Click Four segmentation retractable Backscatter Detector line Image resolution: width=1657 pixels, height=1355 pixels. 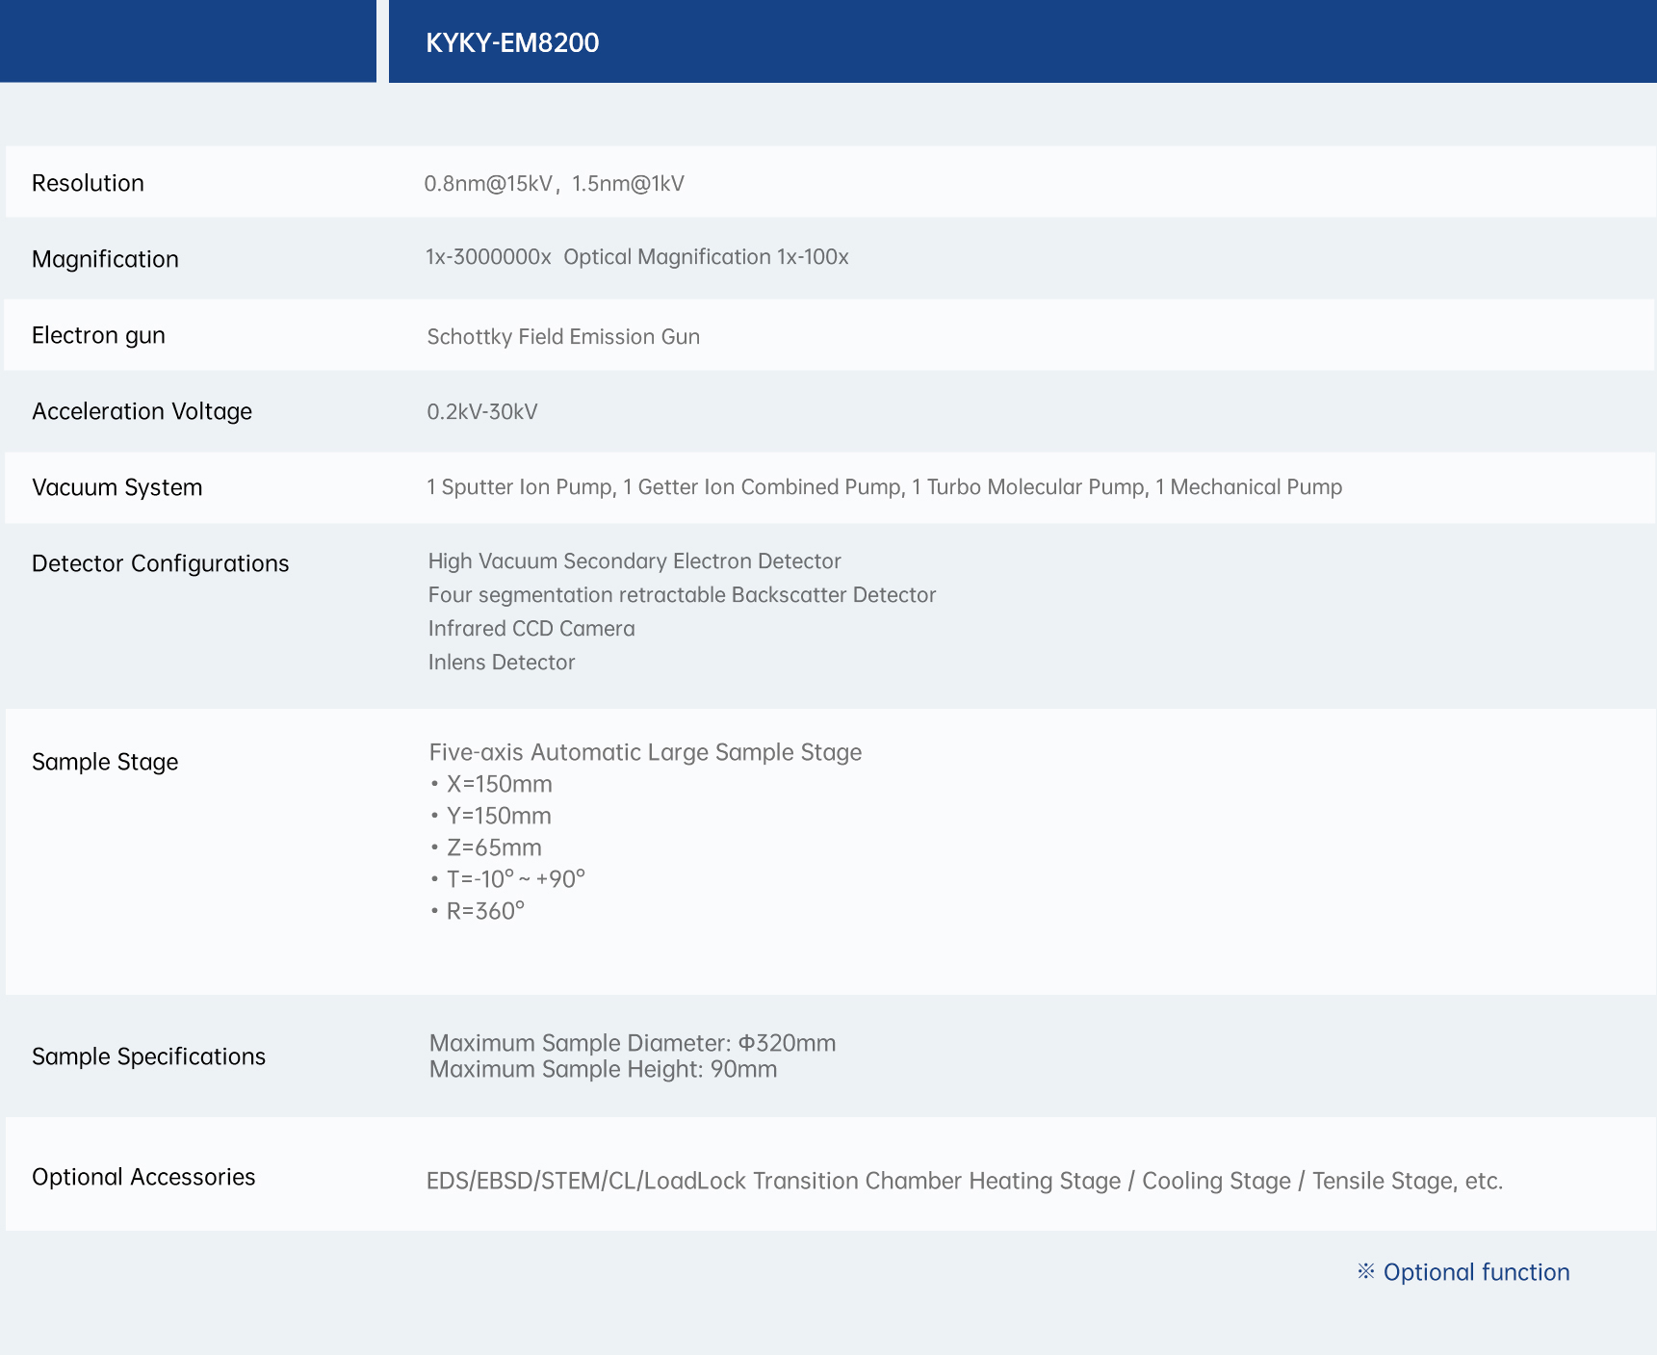coord(682,594)
